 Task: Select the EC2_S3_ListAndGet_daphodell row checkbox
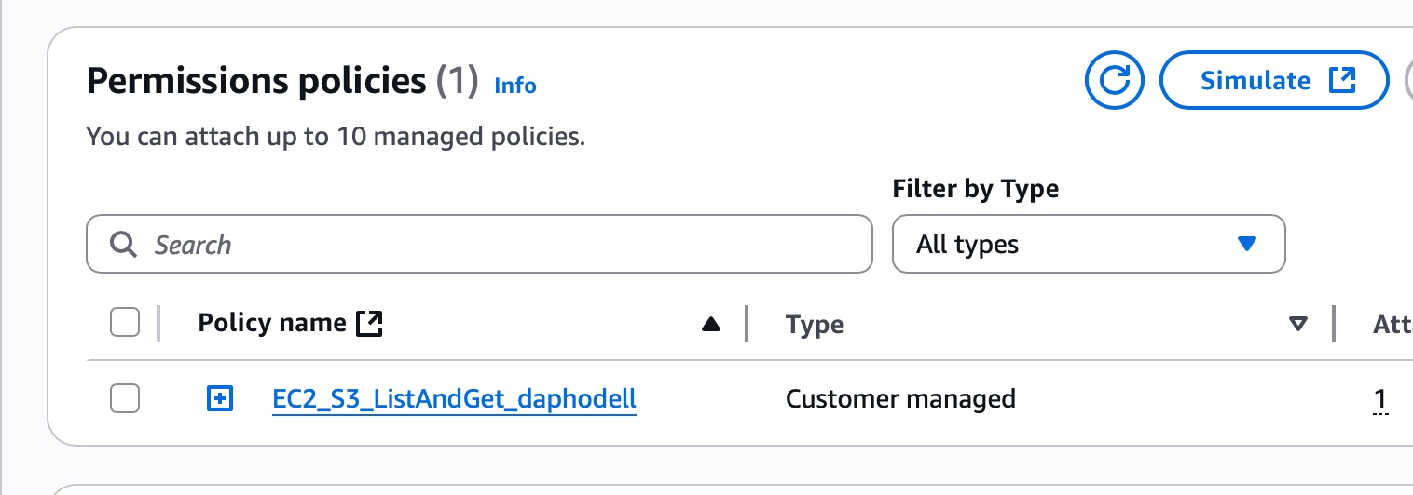[x=125, y=399]
